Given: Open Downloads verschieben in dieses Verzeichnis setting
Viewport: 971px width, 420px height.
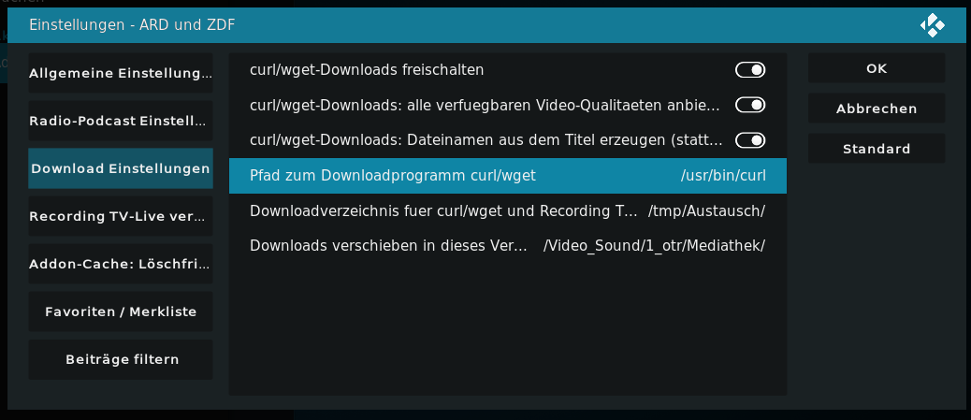Looking at the screenshot, I should (508, 246).
